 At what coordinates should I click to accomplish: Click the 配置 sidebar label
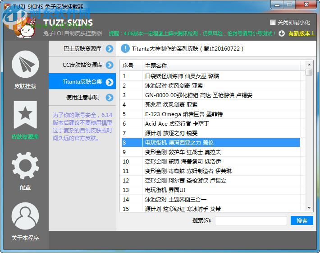tap(25, 187)
